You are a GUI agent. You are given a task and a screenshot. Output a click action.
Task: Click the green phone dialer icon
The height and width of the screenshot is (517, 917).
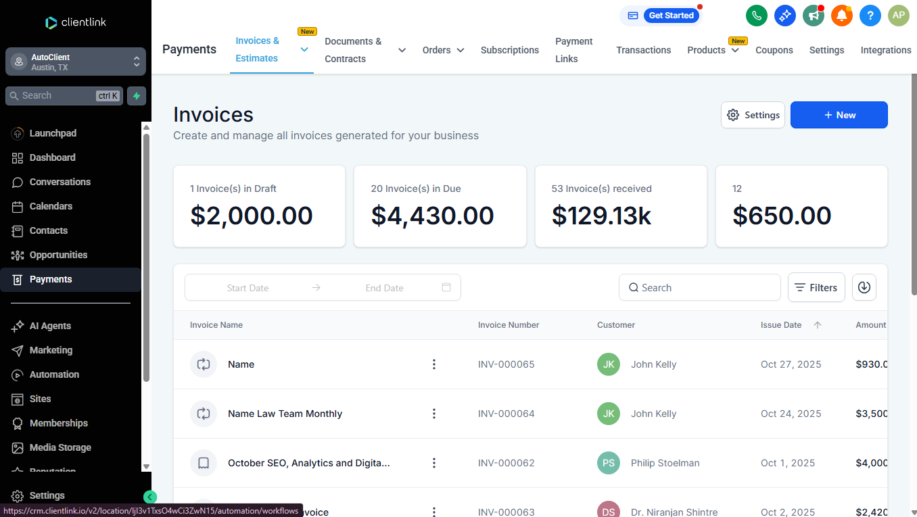(x=756, y=16)
